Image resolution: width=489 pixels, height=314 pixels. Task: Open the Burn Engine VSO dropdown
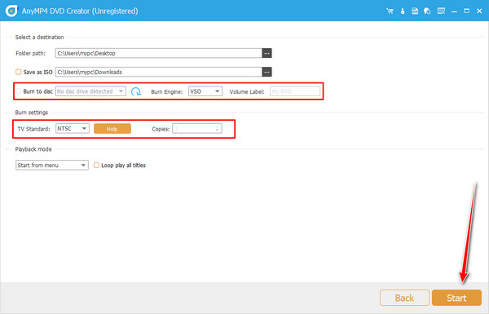click(205, 91)
